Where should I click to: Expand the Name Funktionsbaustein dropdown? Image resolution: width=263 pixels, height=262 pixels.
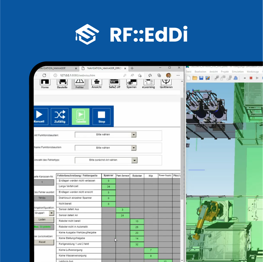[x=133, y=148]
